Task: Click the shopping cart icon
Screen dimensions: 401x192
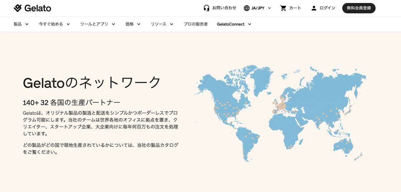Action: (x=283, y=8)
